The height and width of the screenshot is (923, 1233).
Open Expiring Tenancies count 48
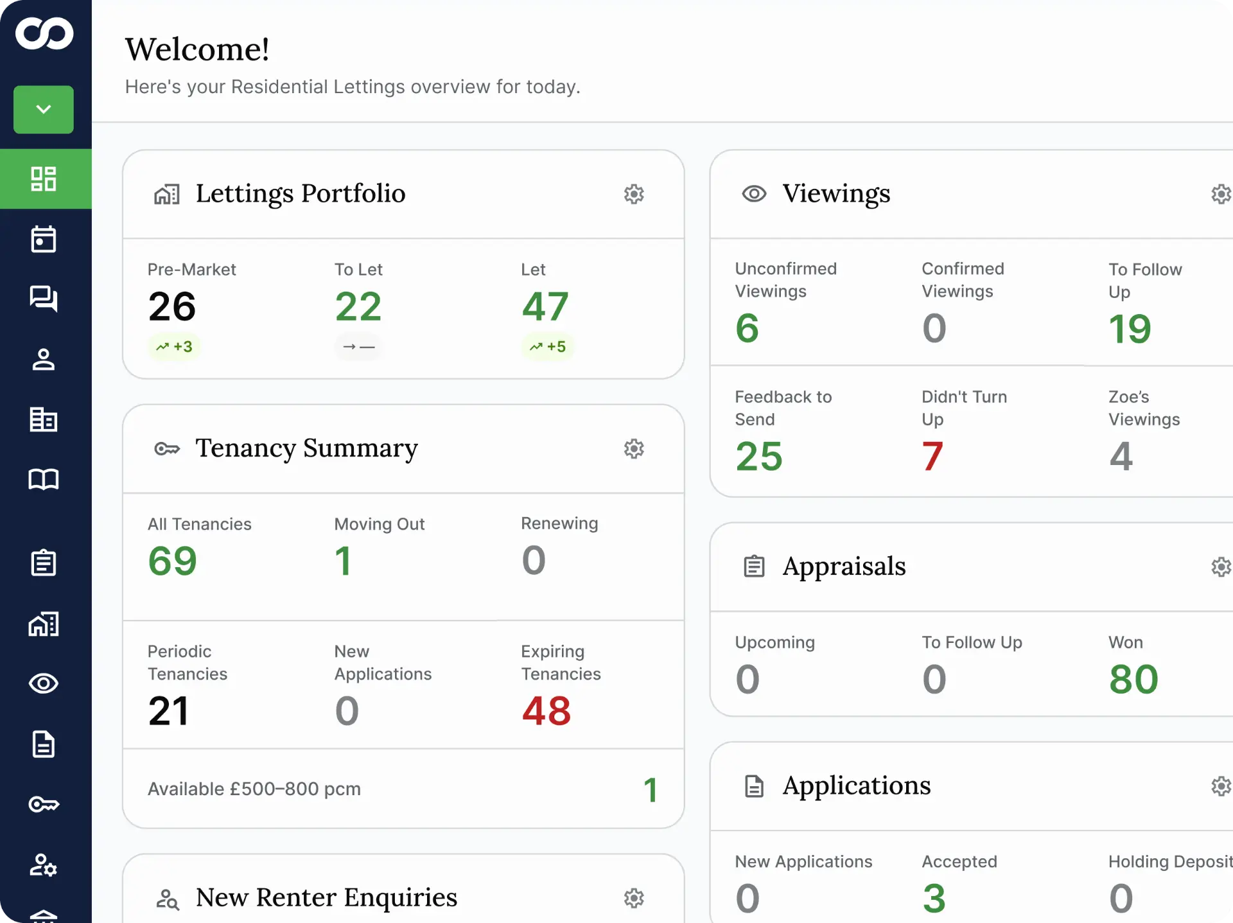point(546,711)
